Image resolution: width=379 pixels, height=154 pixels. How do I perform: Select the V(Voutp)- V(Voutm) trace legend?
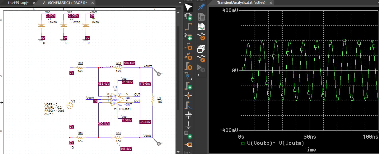coord(276,143)
